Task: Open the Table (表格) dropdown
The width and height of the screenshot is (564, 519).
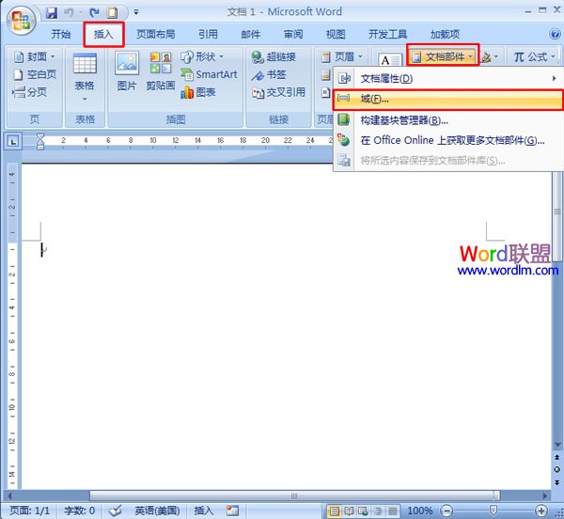Action: pos(85,77)
